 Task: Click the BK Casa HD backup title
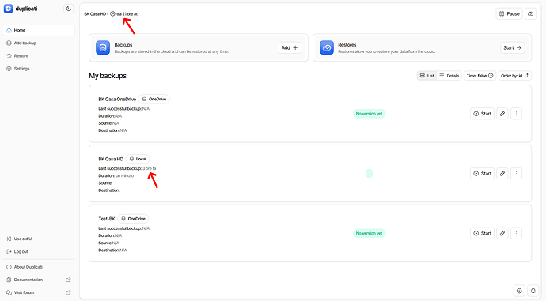(x=111, y=159)
